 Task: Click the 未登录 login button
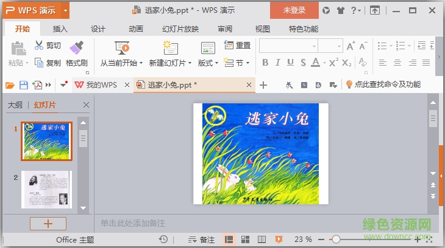[294, 10]
